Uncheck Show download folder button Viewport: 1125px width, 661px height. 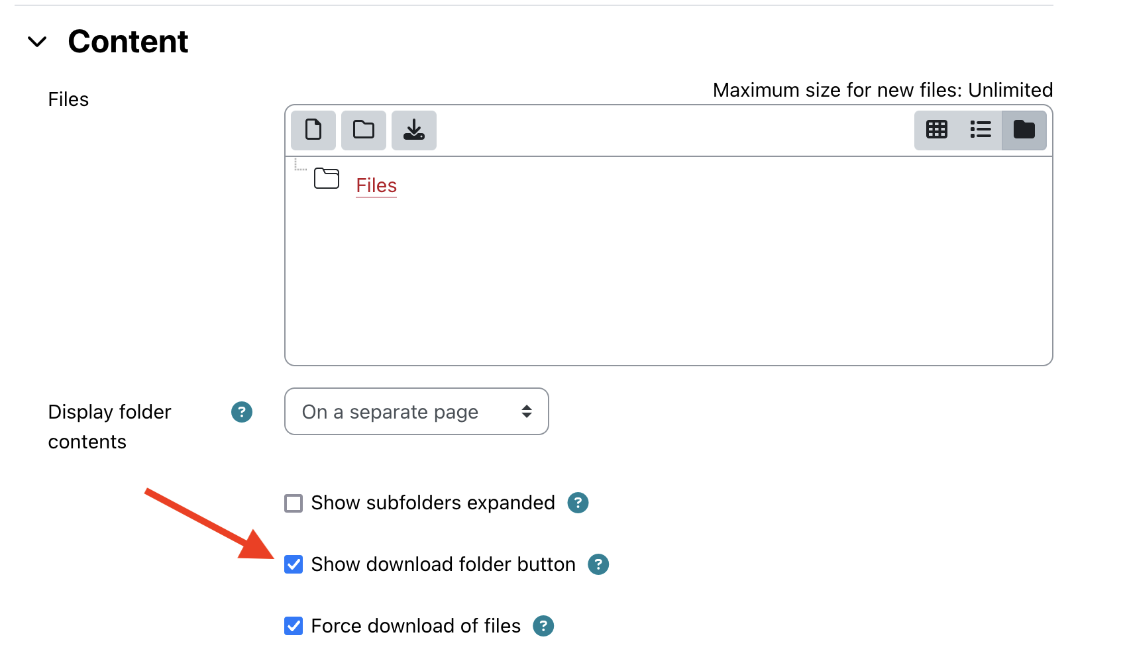pyautogui.click(x=294, y=564)
